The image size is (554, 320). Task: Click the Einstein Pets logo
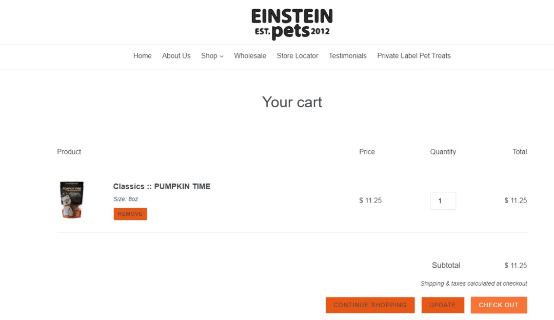click(x=292, y=24)
